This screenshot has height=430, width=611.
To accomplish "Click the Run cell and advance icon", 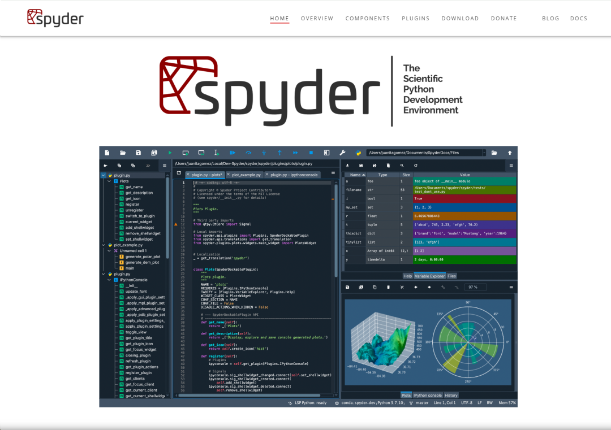I will coord(201,153).
